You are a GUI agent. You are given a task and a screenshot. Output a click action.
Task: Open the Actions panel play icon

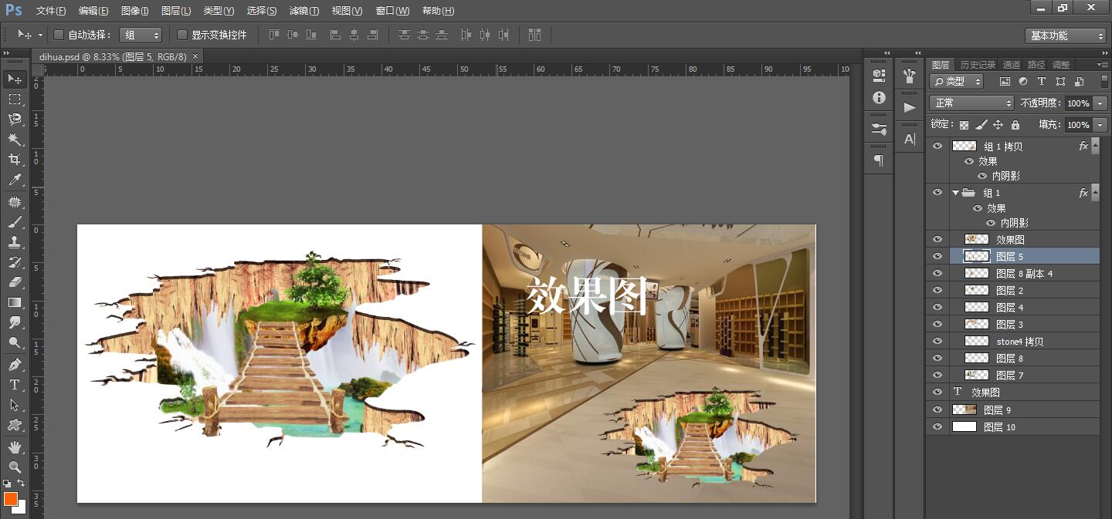pyautogui.click(x=910, y=107)
